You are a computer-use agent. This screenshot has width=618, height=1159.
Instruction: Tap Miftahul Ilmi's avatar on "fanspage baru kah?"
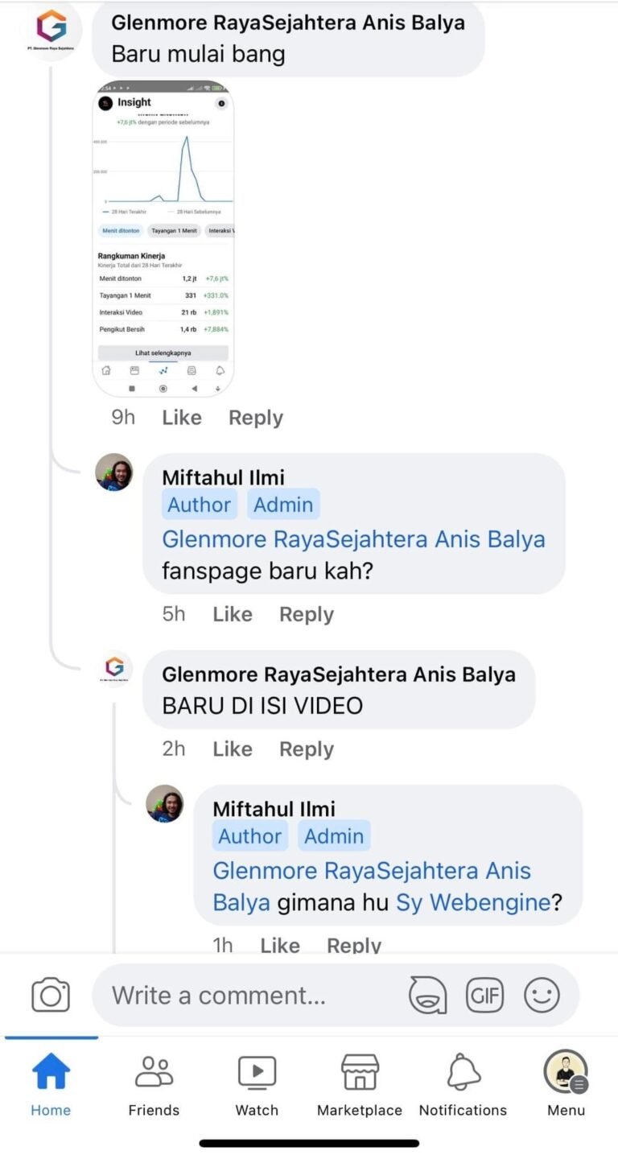coord(114,472)
